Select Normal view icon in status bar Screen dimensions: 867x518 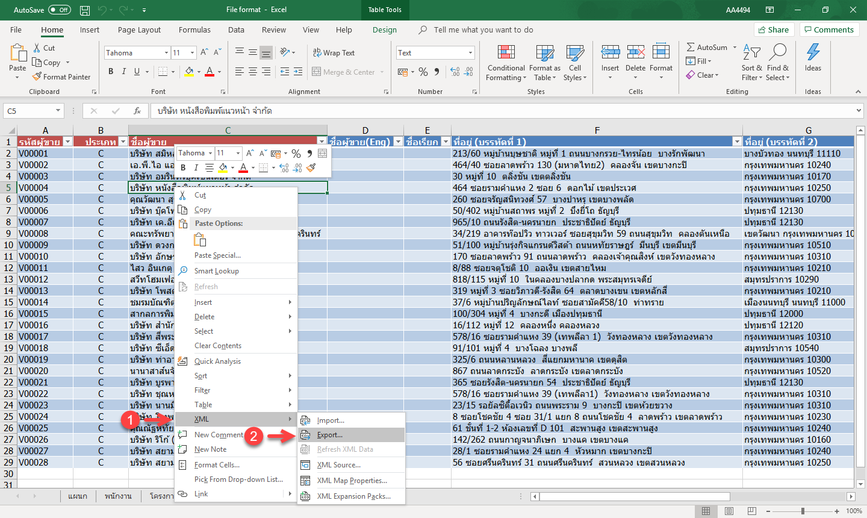tap(706, 511)
